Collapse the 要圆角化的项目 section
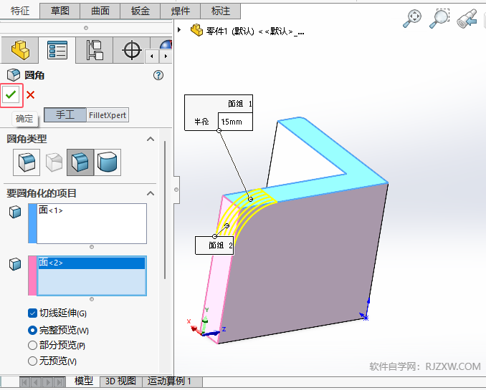Image resolution: width=486 pixels, height=390 pixels. (x=151, y=193)
